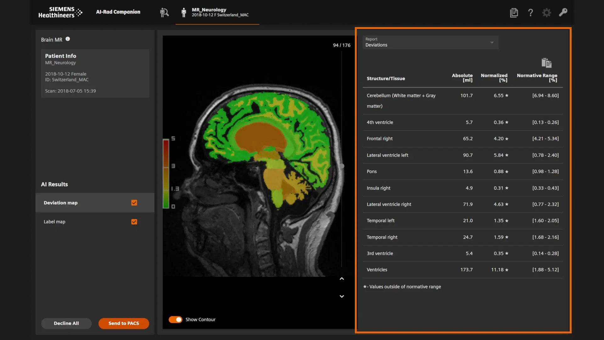
Task: Click the down chevron to change slice
Action: pos(342,296)
